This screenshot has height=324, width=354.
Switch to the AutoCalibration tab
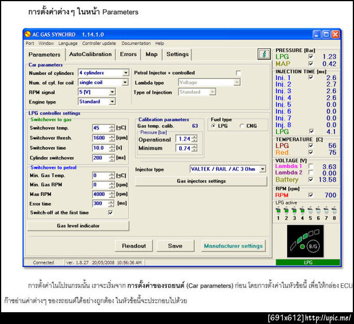click(90, 54)
